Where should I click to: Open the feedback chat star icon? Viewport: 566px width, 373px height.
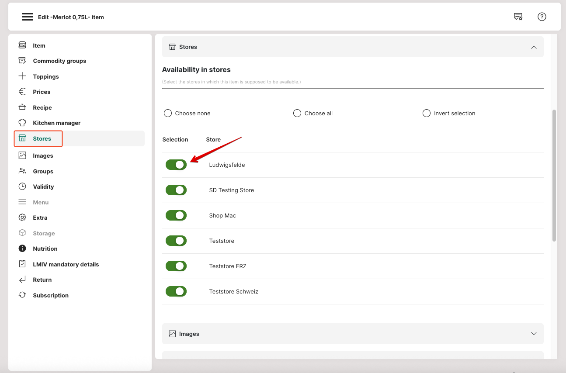518,17
